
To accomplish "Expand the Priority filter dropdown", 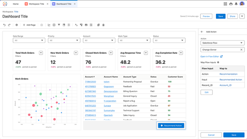I will point(64,40).
